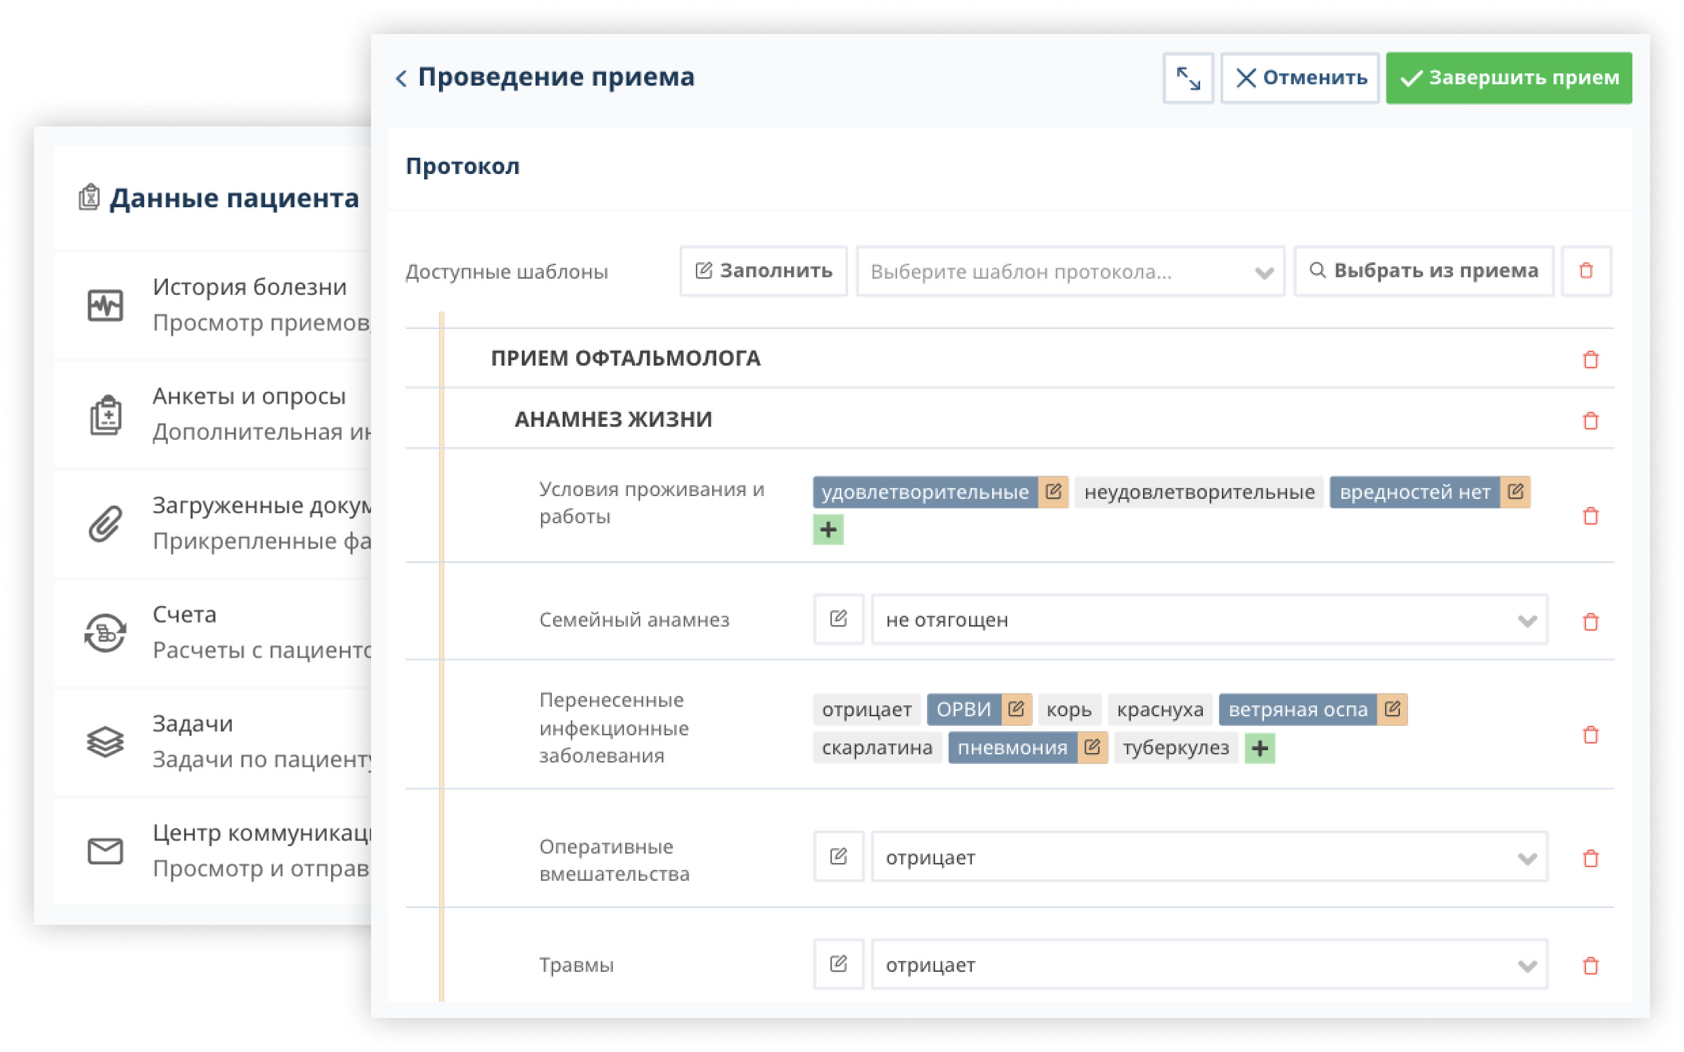This screenshot has width=1684, height=1052.
Task: Edit the вредностей нет tag
Action: [x=1515, y=493]
